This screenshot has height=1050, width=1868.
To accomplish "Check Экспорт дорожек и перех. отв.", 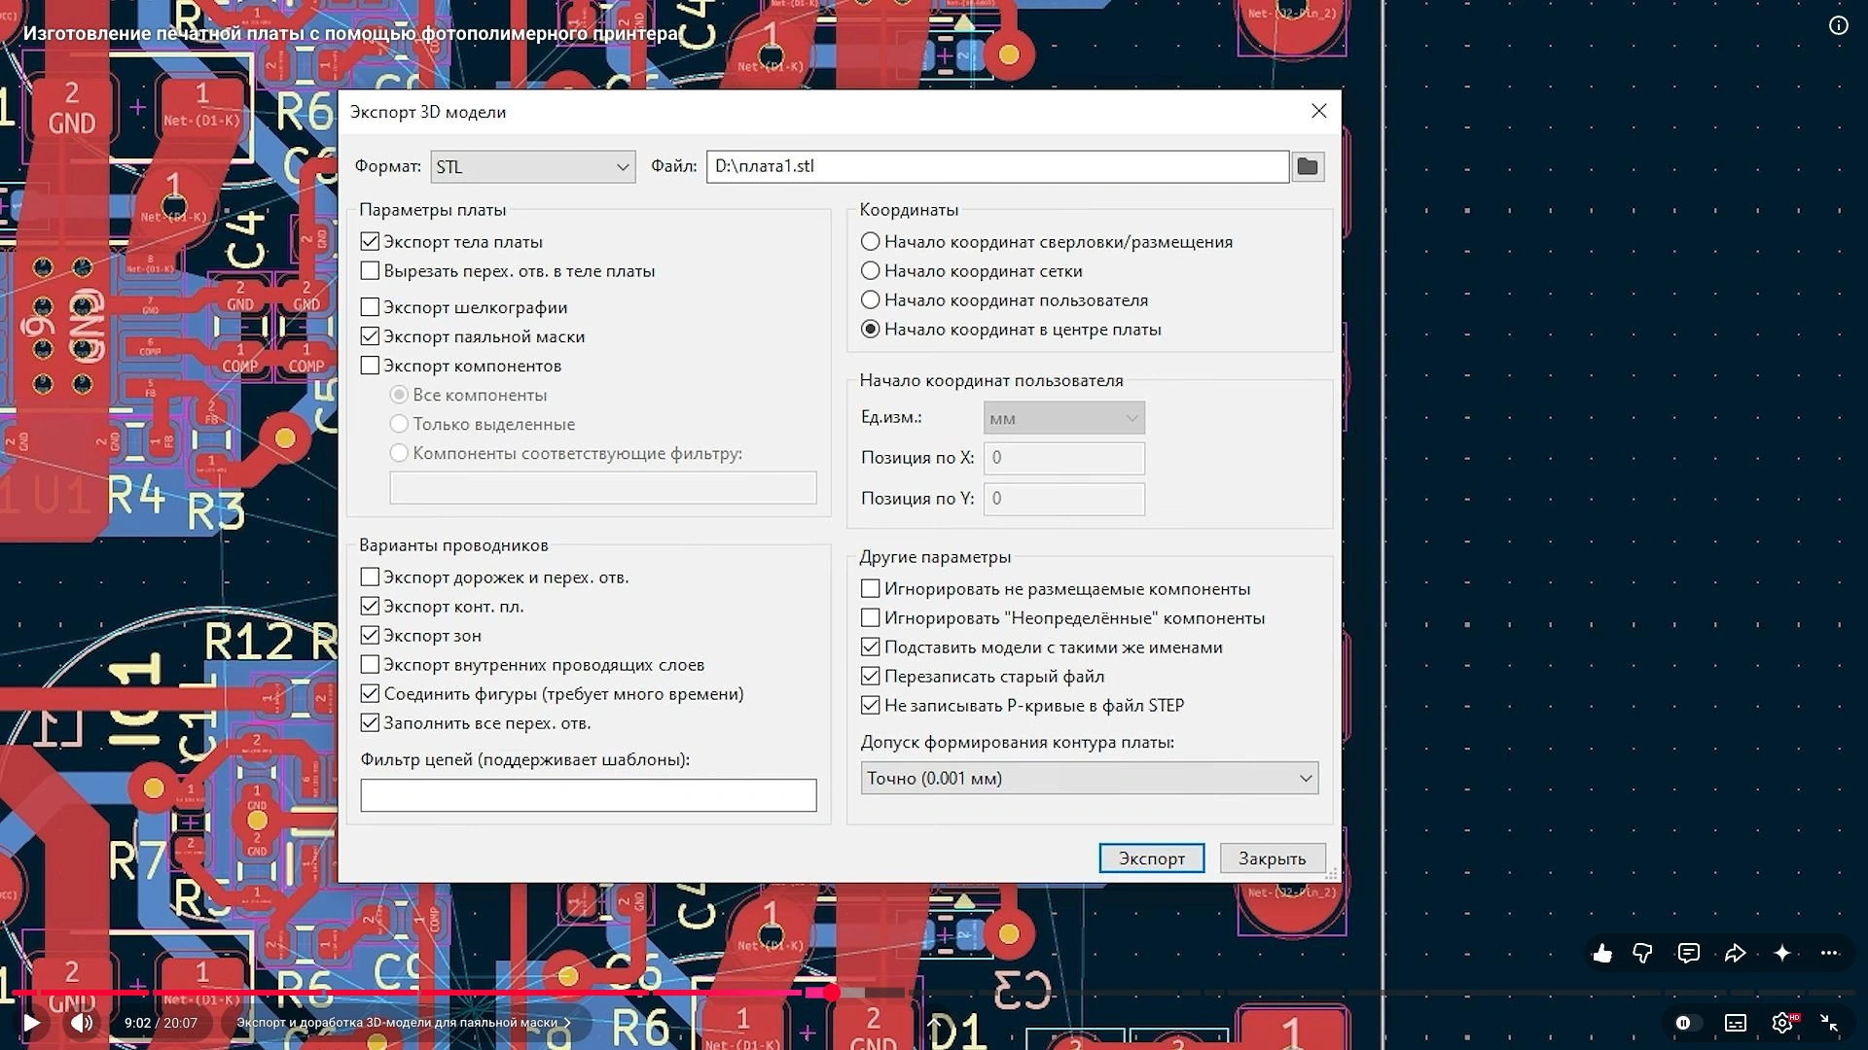I will [370, 577].
